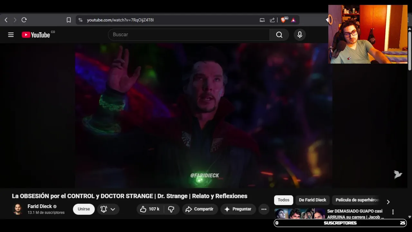Click the browser forward arrow
The image size is (412, 232).
tap(15, 20)
